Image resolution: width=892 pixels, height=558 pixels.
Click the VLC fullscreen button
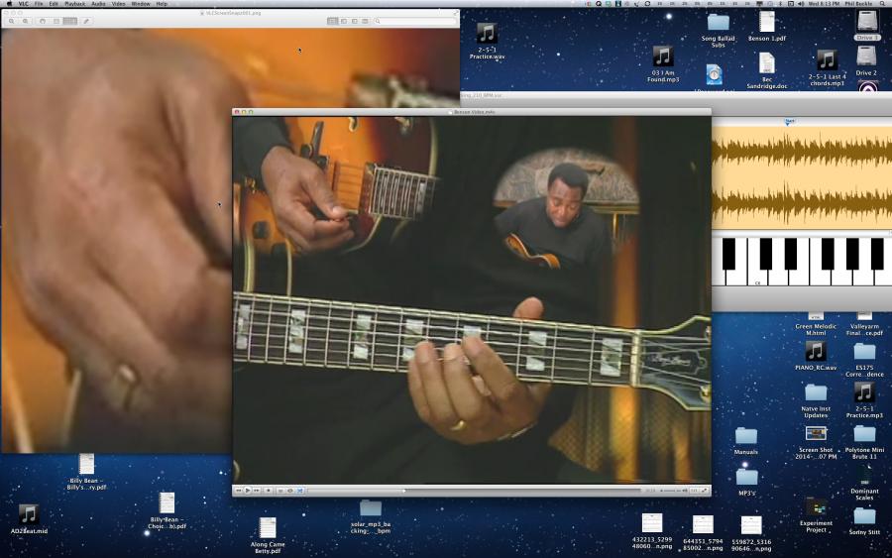705,491
